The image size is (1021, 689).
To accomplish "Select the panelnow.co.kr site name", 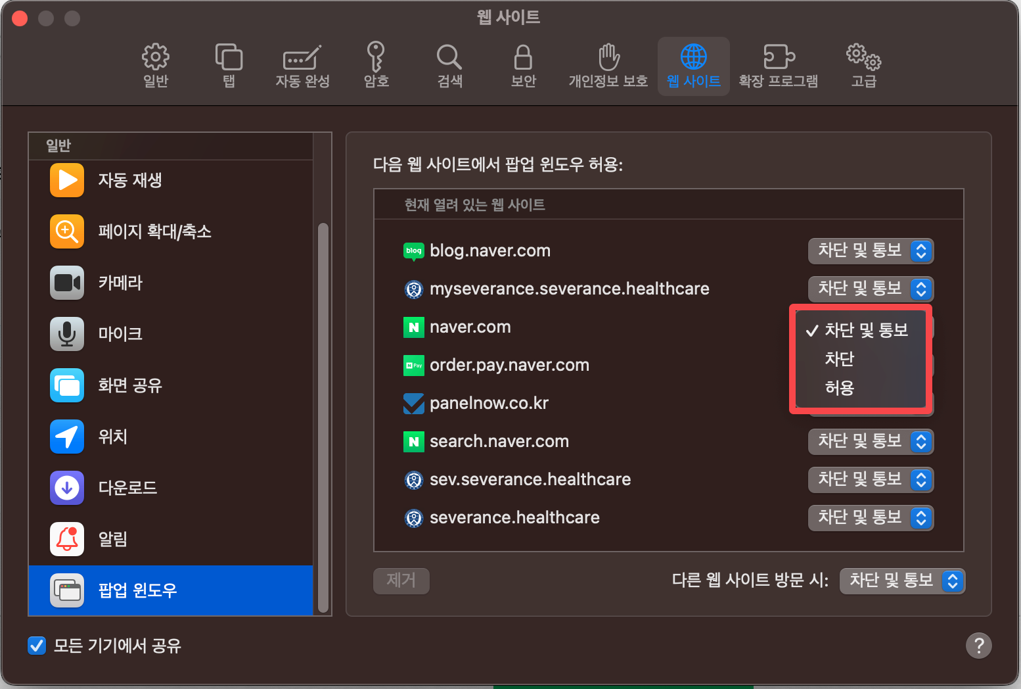I will [x=489, y=403].
